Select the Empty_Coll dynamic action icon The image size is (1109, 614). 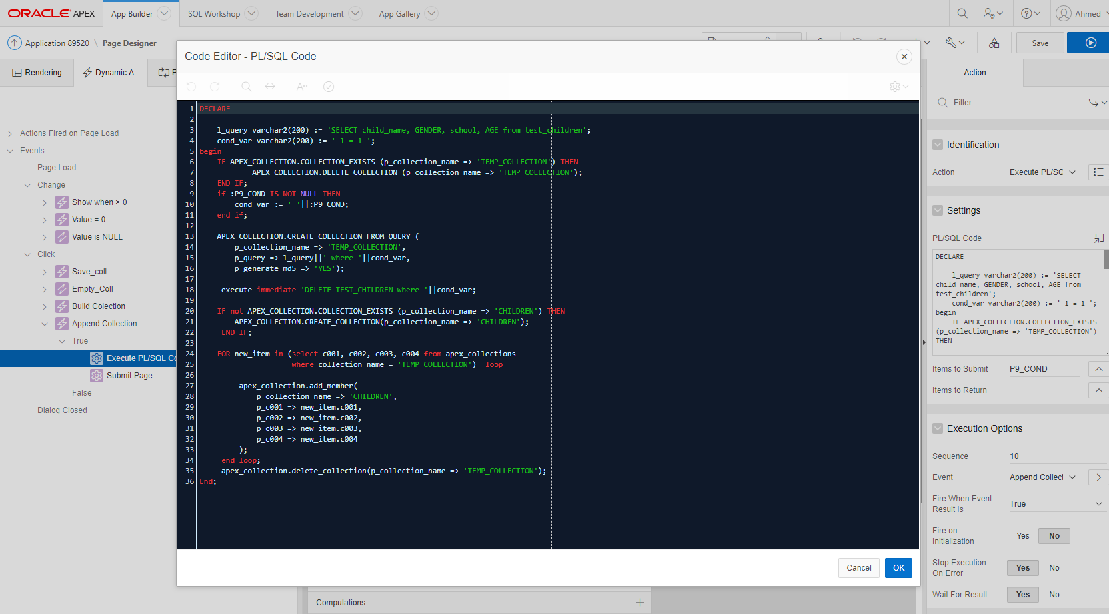(x=62, y=289)
